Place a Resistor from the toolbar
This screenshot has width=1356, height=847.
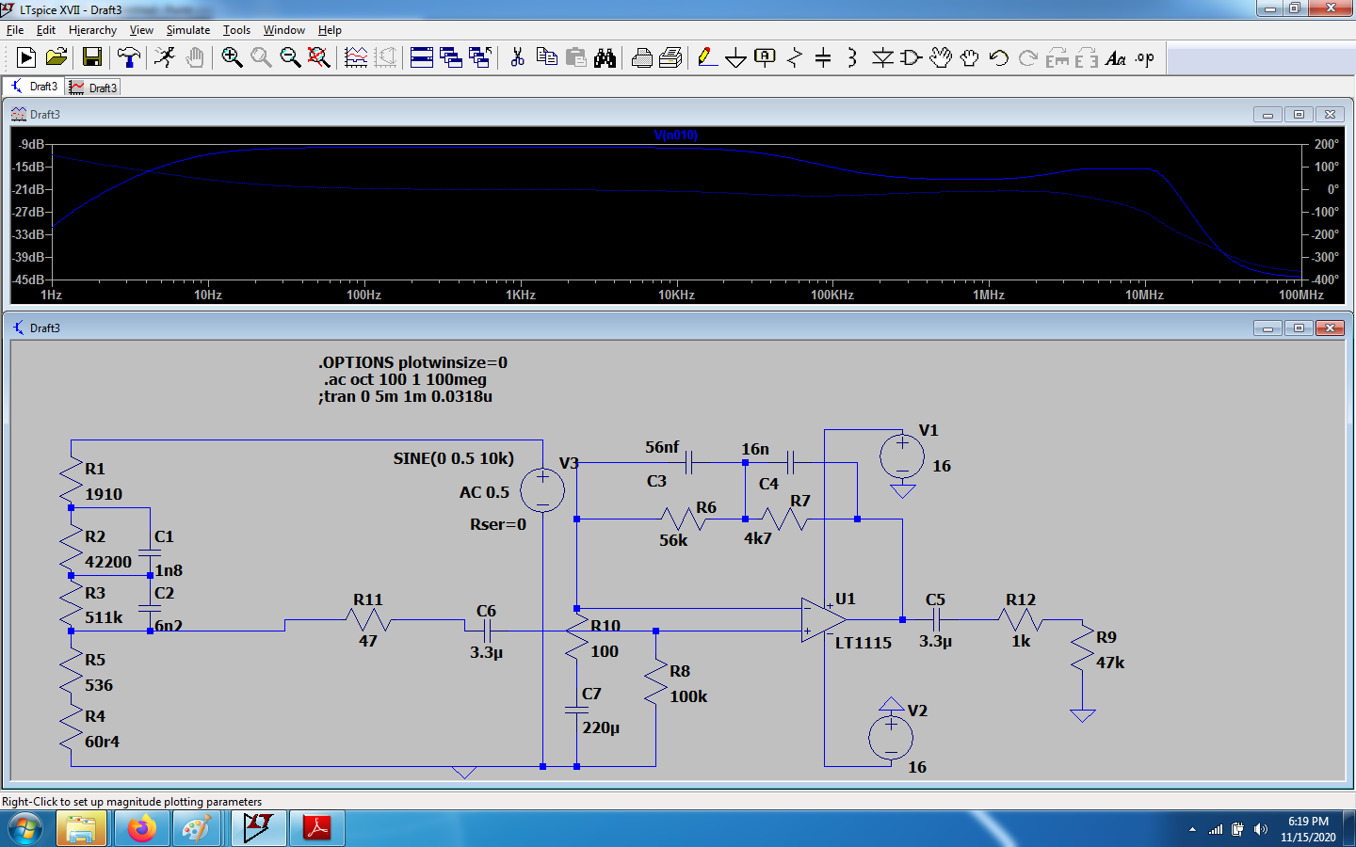[795, 58]
